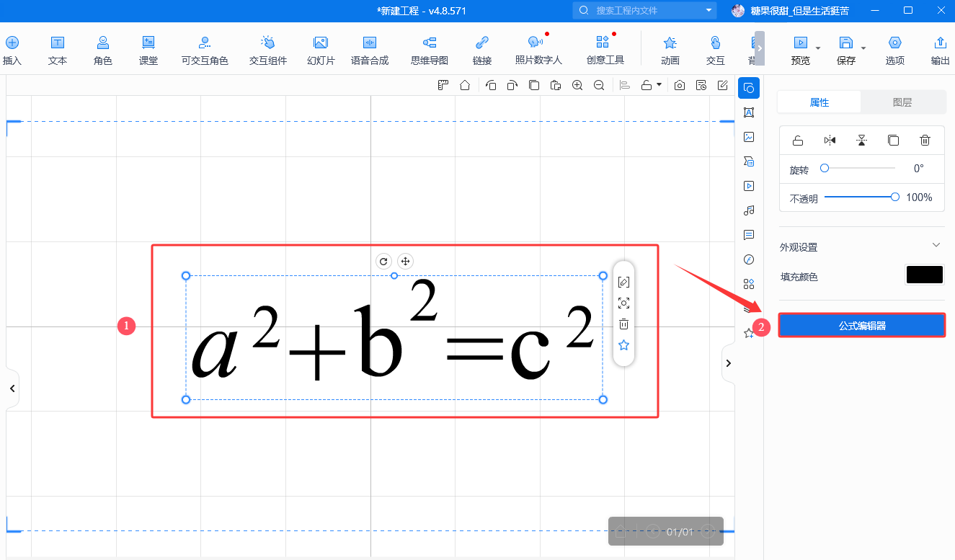Toggle the ruler icon in canvas toolbar
Viewport: 955px width, 560px height.
click(443, 85)
